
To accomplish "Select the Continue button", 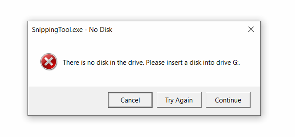I will (228, 100).
